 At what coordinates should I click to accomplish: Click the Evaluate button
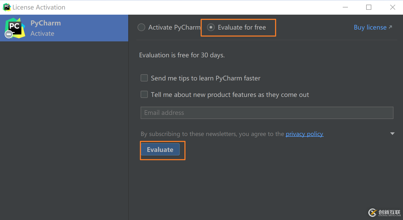pos(160,149)
